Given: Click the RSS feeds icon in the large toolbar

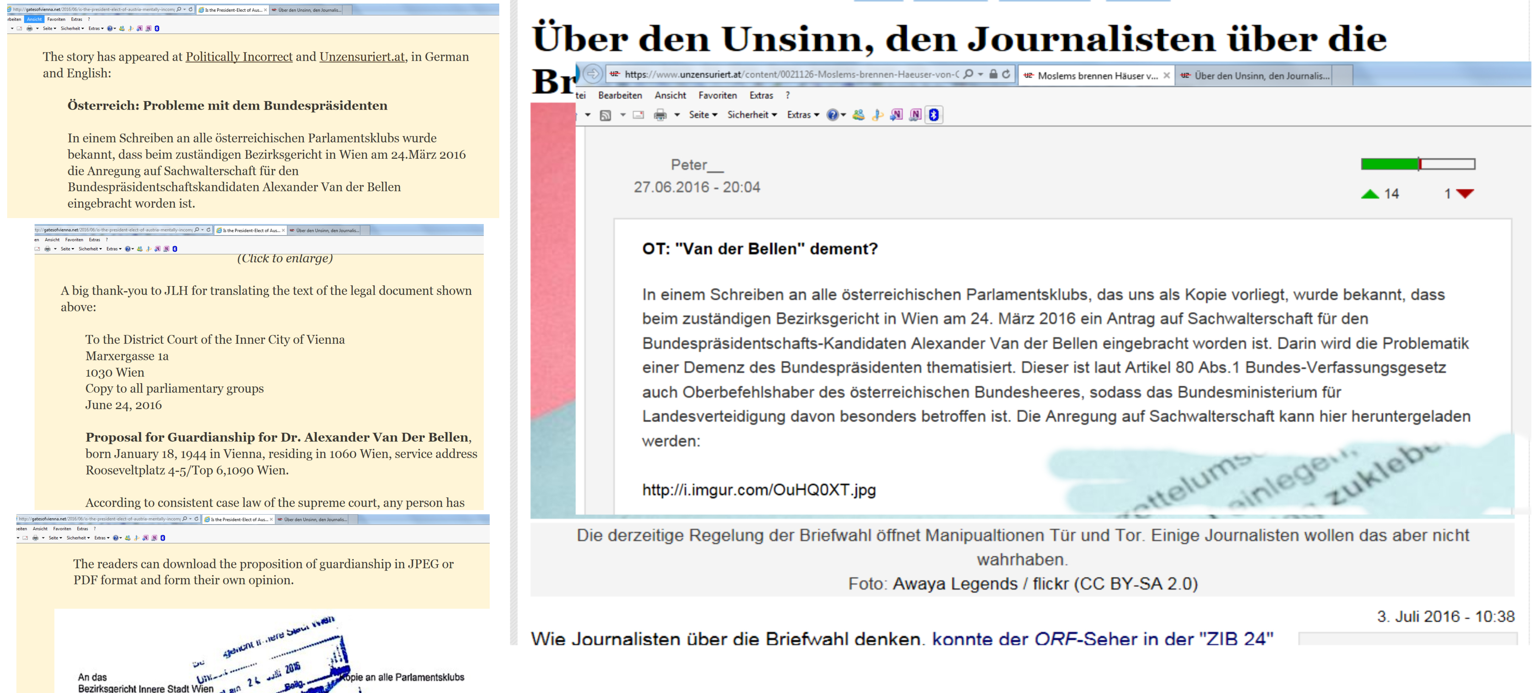Looking at the screenshot, I should pyautogui.click(x=605, y=115).
